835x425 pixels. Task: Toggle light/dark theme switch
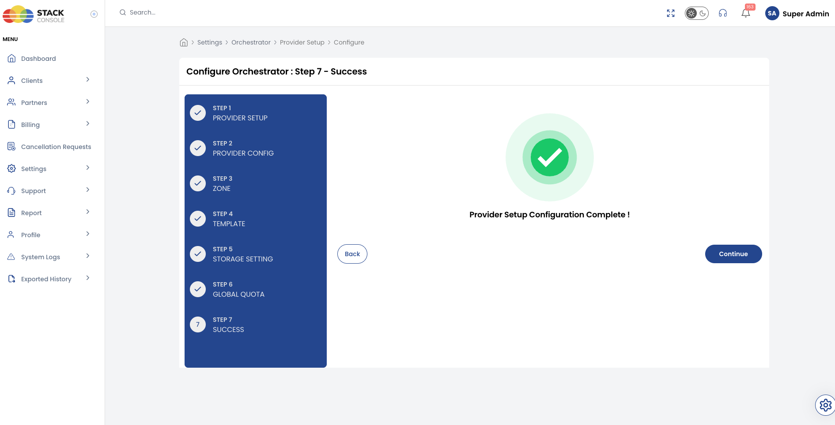[x=697, y=13]
